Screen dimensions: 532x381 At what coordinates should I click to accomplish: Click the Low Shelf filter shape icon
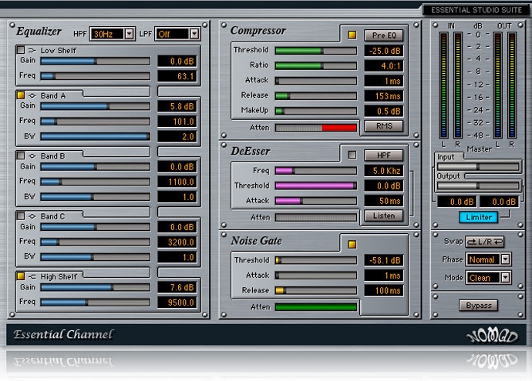[x=32, y=50]
